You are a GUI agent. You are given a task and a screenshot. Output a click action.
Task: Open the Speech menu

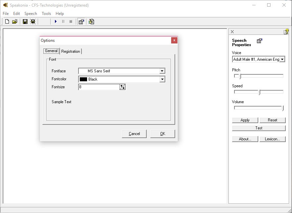[31, 14]
